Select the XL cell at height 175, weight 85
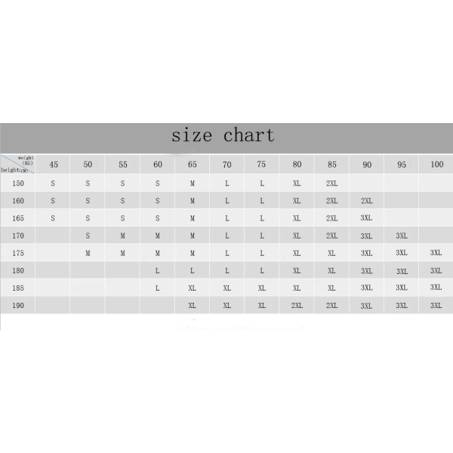Viewport: 453px width, 453px height. click(331, 253)
